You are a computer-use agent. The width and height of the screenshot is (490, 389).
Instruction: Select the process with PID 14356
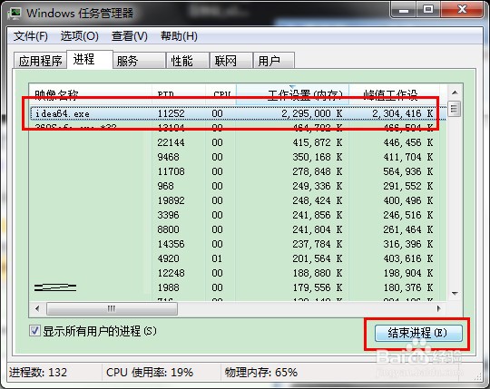point(238,244)
